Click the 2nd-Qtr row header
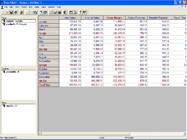Viewport: 187px width, 140px height. pyautogui.click(x=49, y=49)
